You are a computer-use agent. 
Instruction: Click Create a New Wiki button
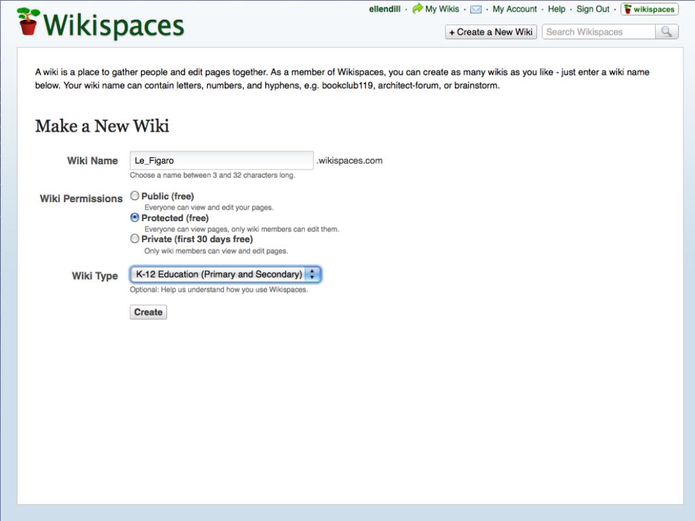491,32
